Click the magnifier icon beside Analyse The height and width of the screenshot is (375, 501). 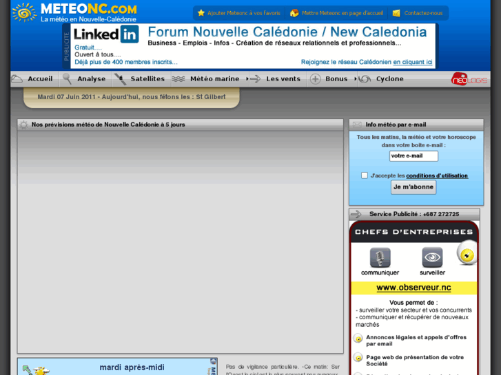click(67, 79)
